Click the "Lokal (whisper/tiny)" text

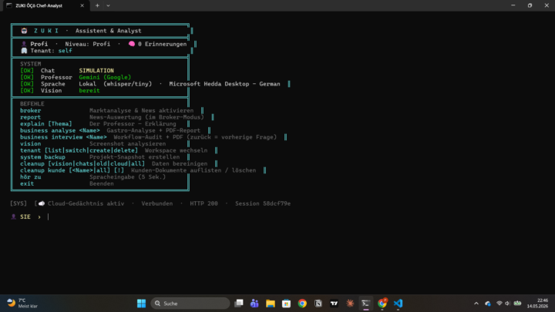[116, 84]
